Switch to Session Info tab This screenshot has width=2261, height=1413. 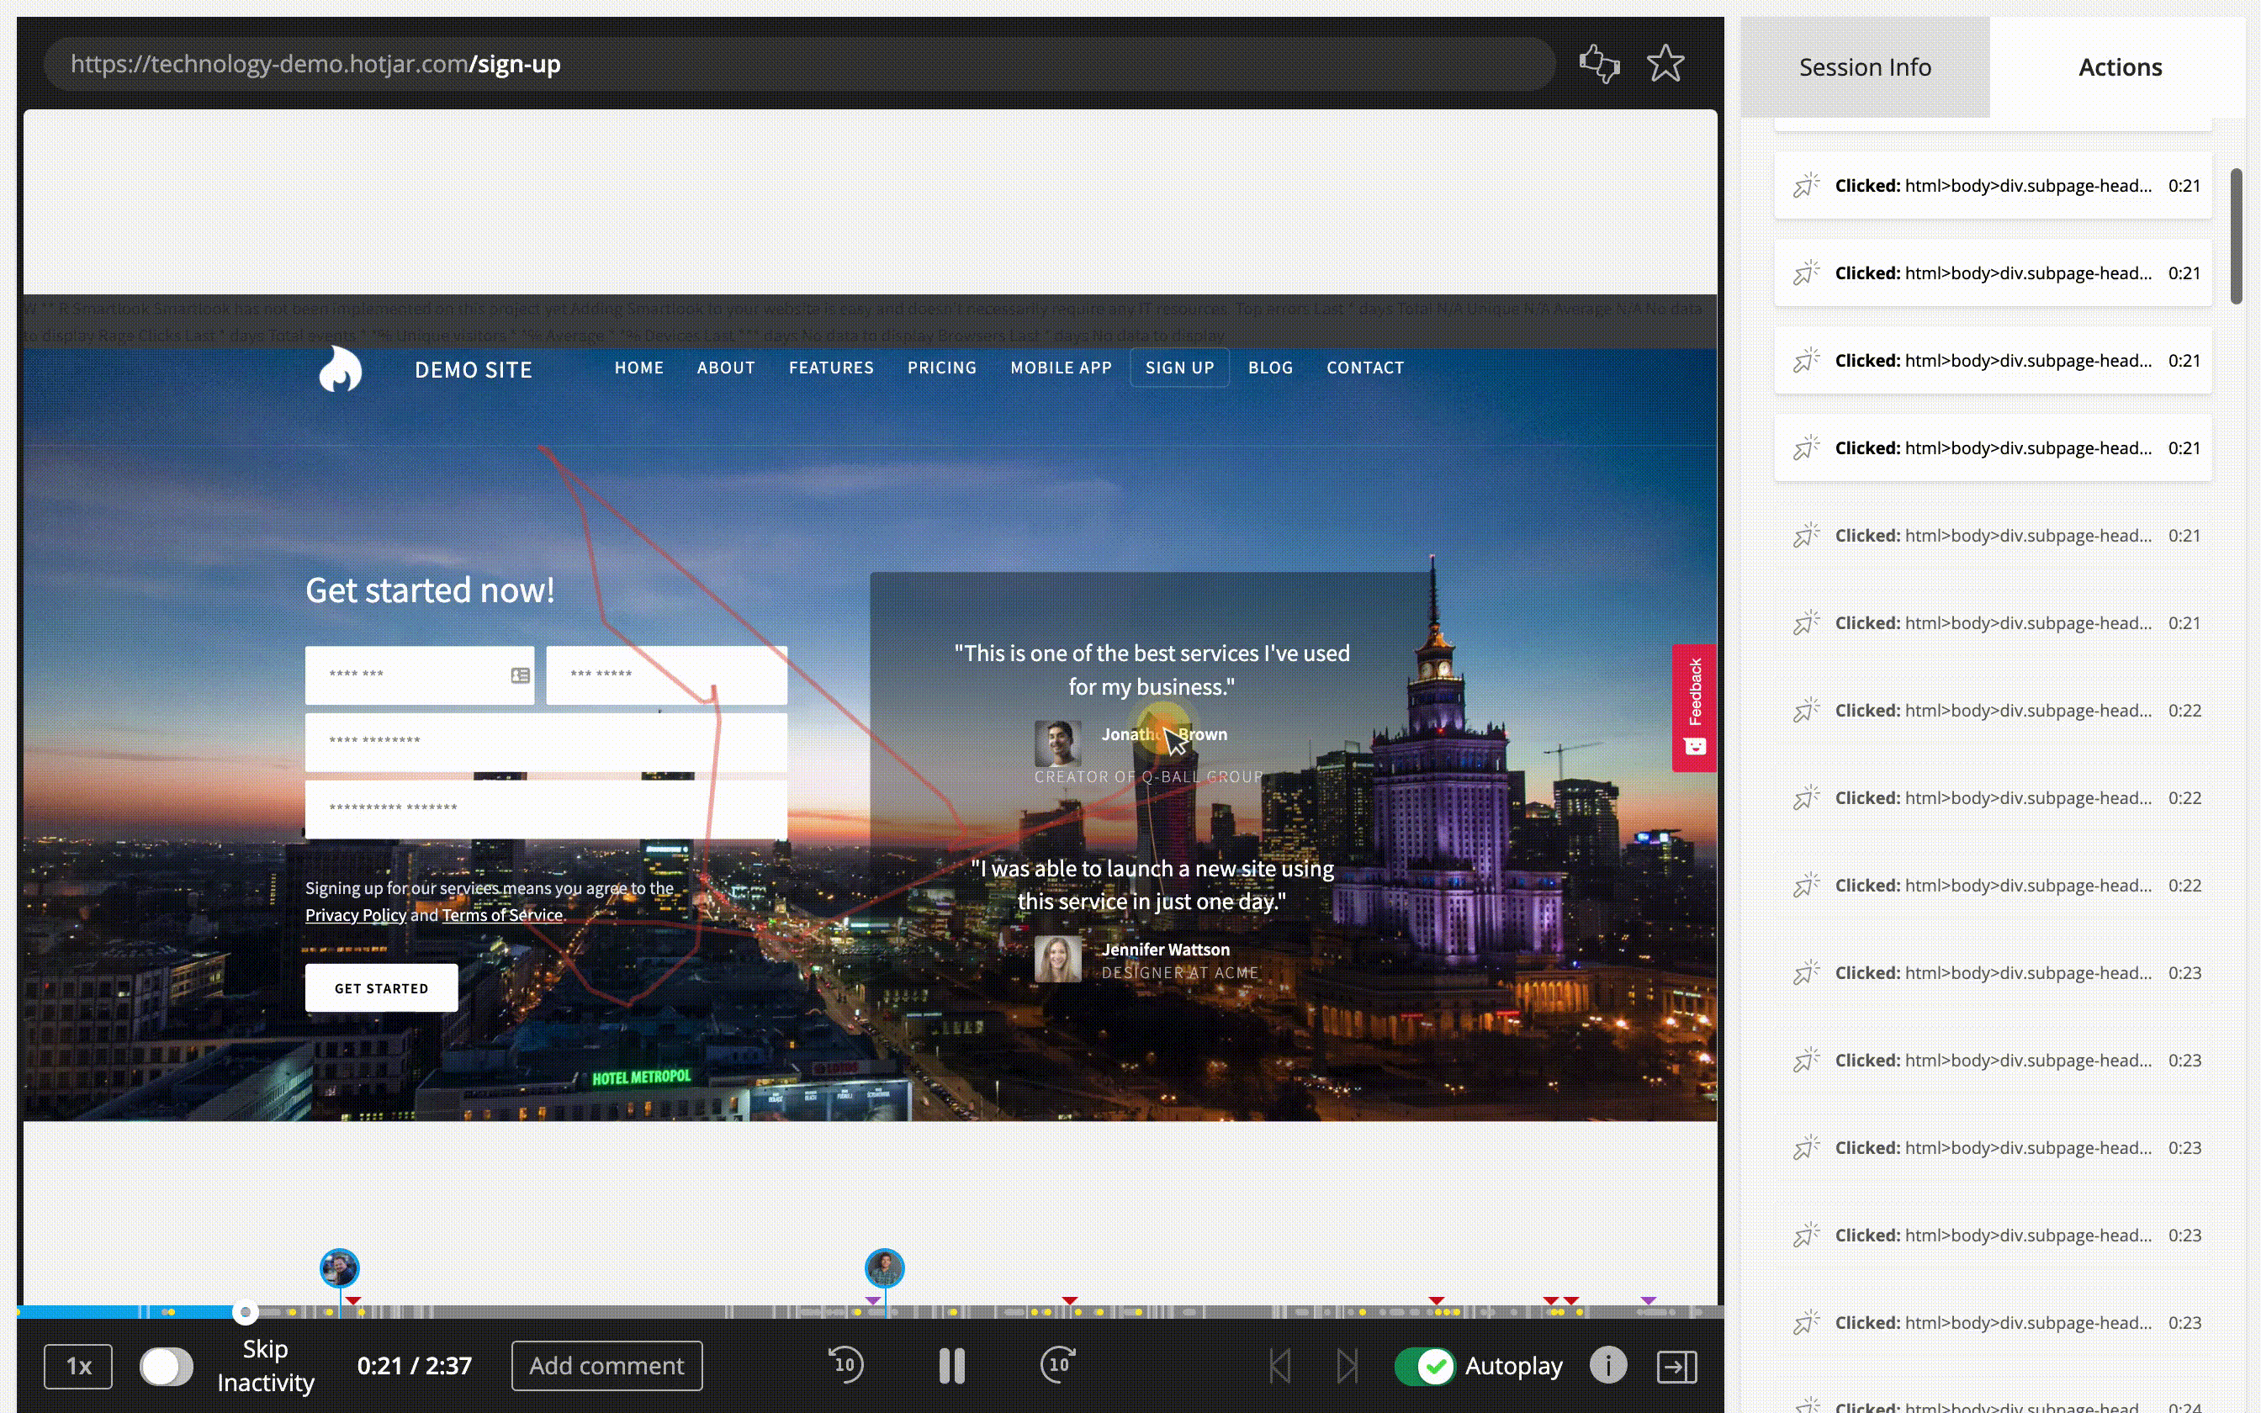tap(1864, 67)
